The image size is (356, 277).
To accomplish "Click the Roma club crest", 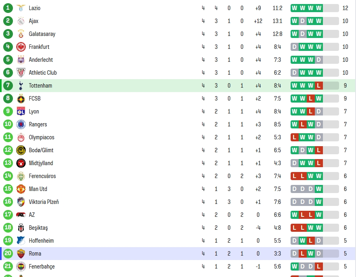I will pos(21,254).
